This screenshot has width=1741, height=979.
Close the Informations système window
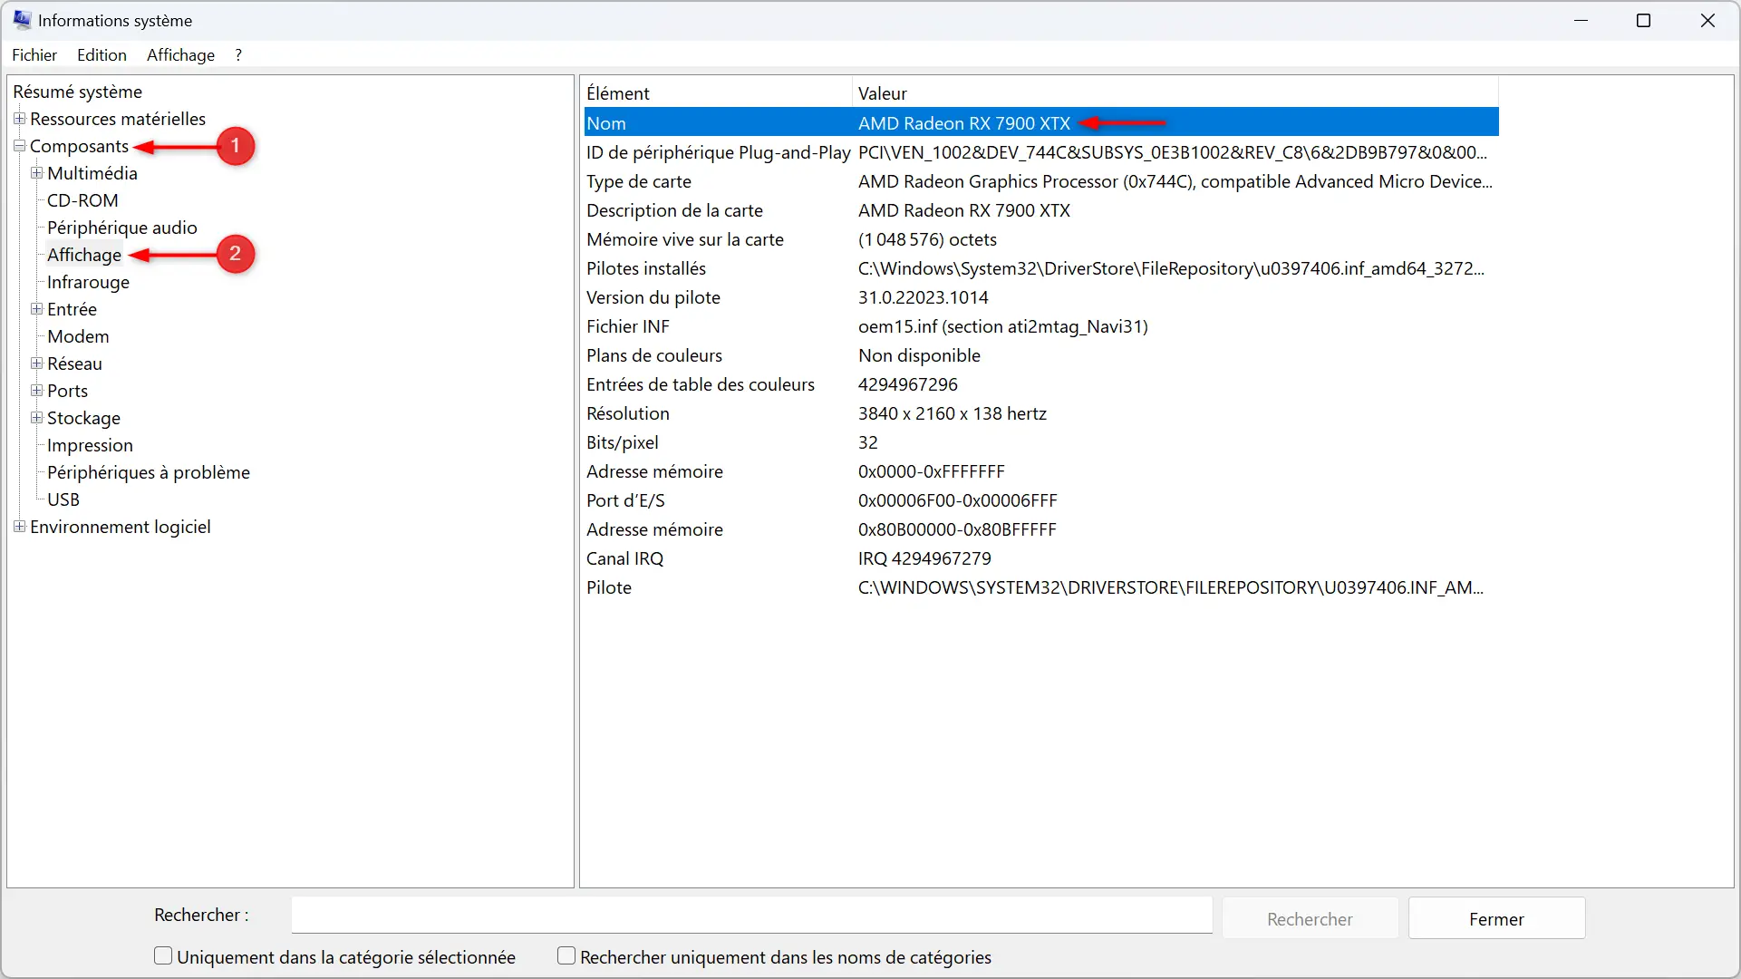tap(1707, 20)
